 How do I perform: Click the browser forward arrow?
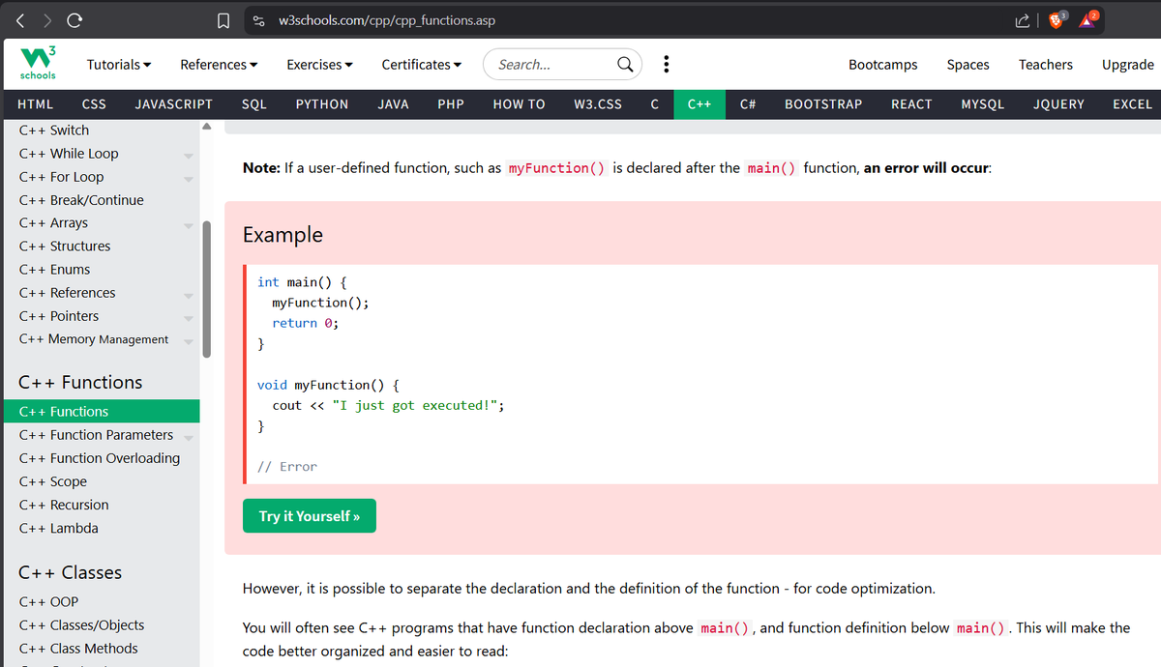(48, 19)
